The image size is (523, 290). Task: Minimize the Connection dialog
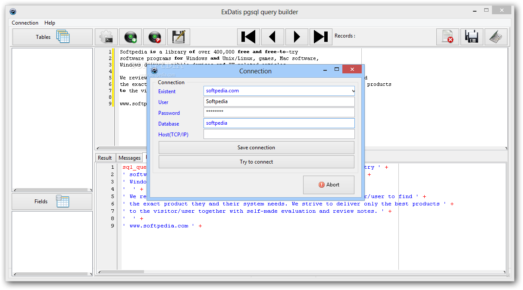tap(325, 69)
